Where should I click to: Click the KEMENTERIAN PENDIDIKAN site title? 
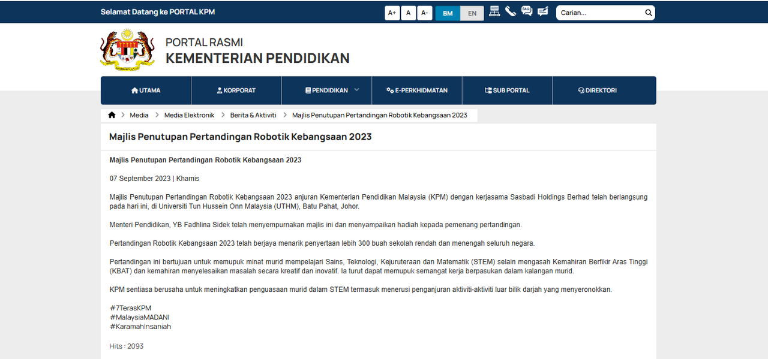point(257,58)
